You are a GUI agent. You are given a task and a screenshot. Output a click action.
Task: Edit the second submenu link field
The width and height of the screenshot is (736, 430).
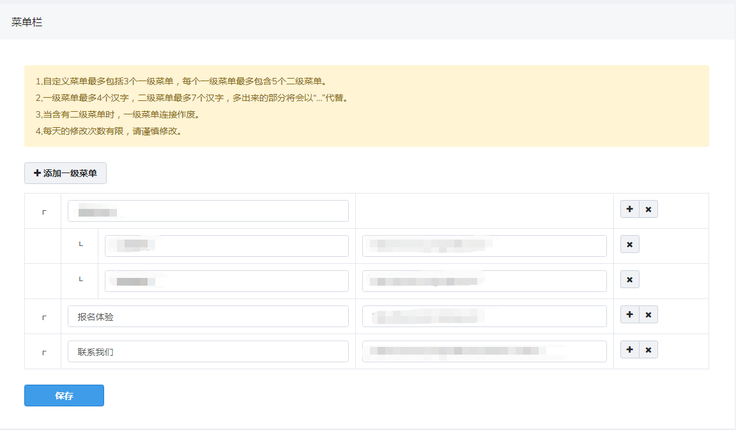coord(484,281)
